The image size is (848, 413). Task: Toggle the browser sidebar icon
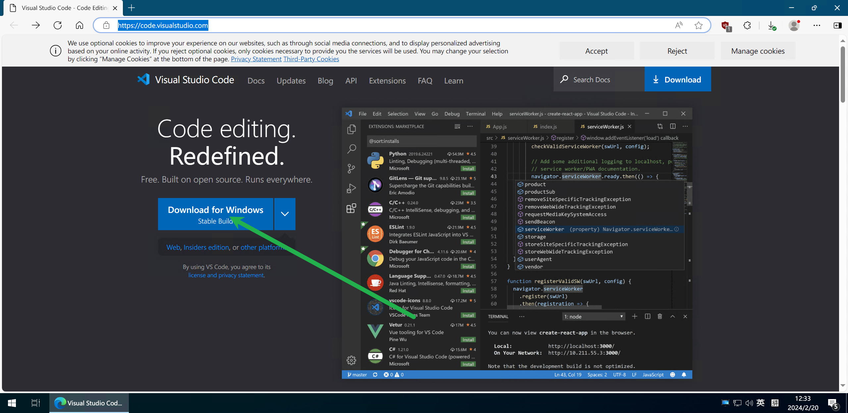point(838,25)
